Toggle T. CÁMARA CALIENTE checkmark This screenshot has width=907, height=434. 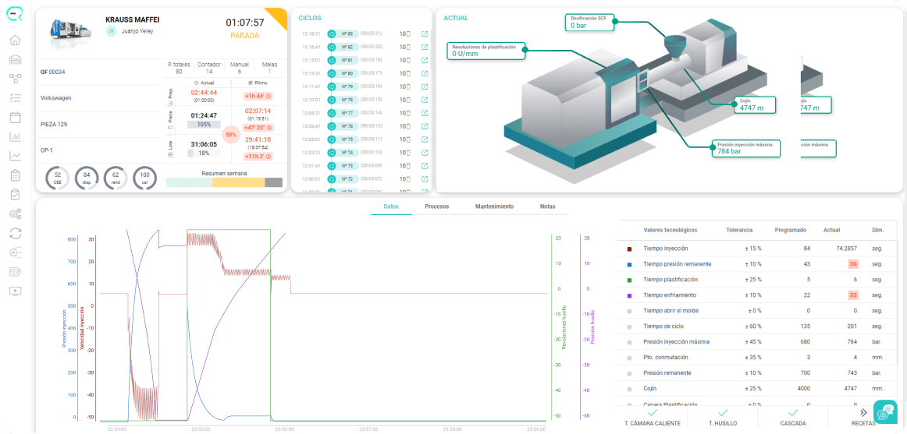pyautogui.click(x=652, y=413)
